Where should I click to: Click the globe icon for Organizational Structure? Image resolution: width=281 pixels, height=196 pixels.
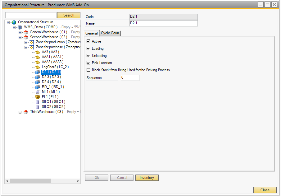(14, 22)
